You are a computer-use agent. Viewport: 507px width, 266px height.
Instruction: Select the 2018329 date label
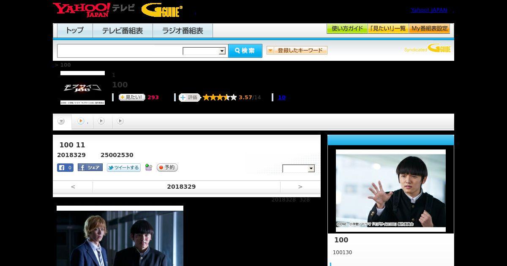point(181,187)
